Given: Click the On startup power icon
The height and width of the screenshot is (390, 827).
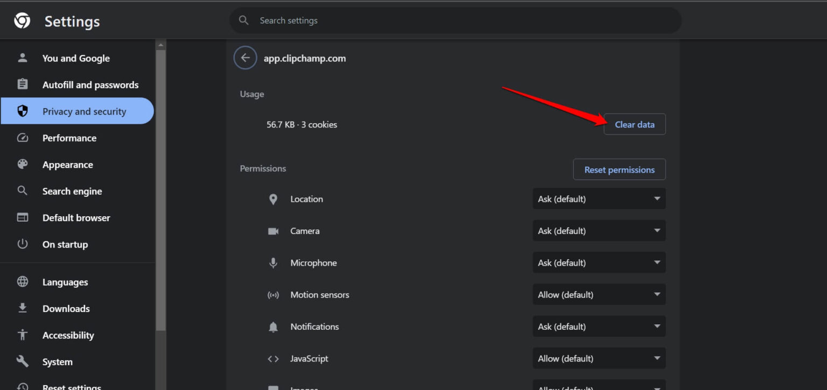Looking at the screenshot, I should coord(22,244).
